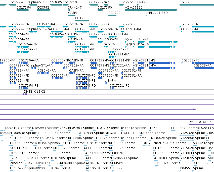
Task: Click the CG3542-PA protein label
Action: (47, 71)
